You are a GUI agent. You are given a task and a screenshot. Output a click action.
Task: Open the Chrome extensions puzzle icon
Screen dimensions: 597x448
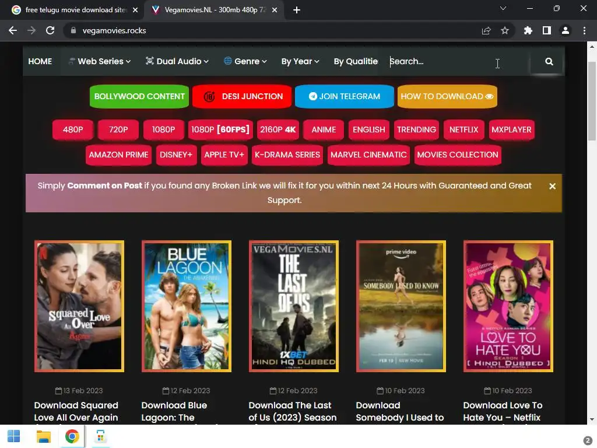pyautogui.click(x=528, y=30)
